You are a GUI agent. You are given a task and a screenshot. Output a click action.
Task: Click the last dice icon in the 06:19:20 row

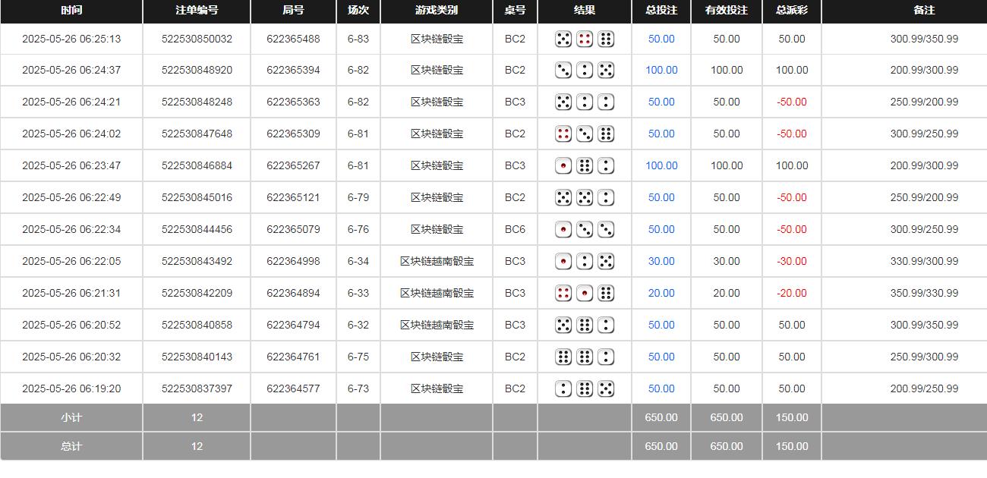(x=605, y=388)
